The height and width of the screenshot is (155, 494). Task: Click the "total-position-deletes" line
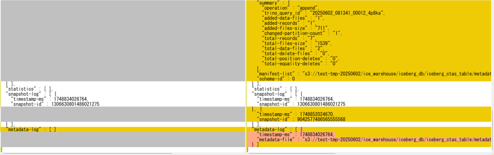click(x=301, y=59)
